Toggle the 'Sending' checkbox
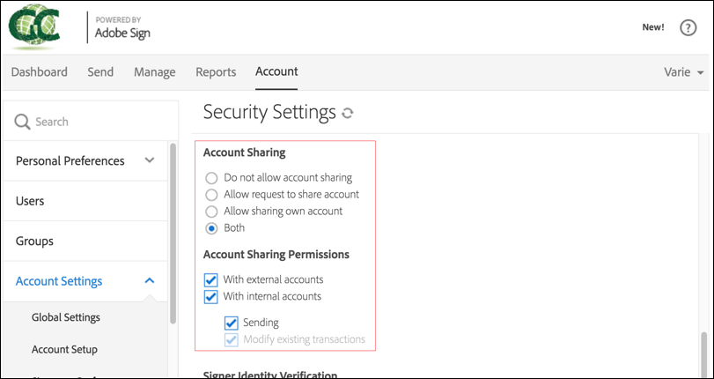The height and width of the screenshot is (379, 714). coord(232,323)
